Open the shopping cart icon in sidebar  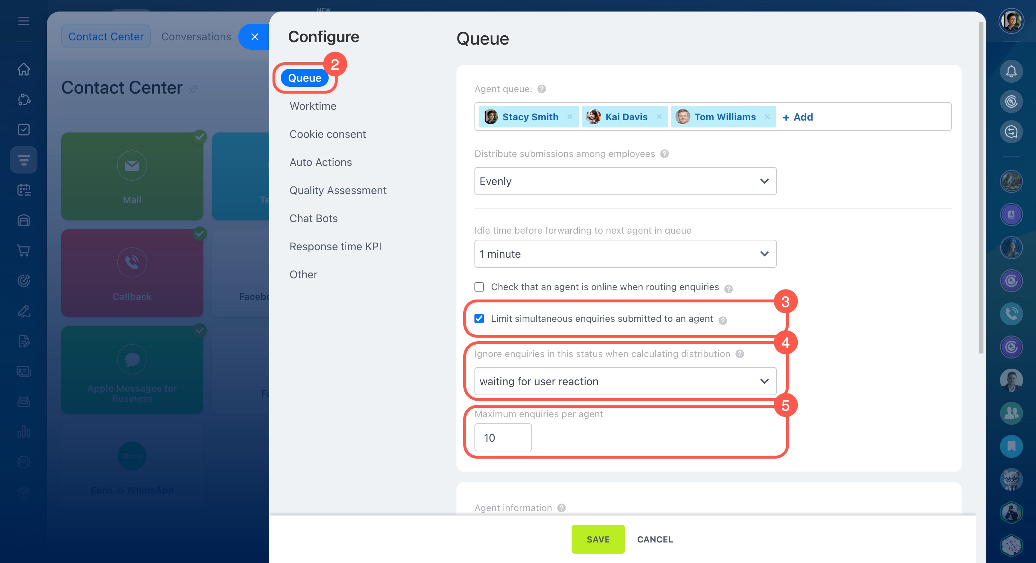coord(24,251)
